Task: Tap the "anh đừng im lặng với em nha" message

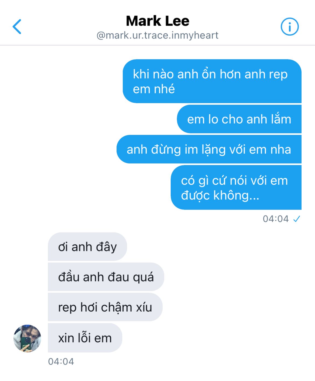Action: [209, 149]
